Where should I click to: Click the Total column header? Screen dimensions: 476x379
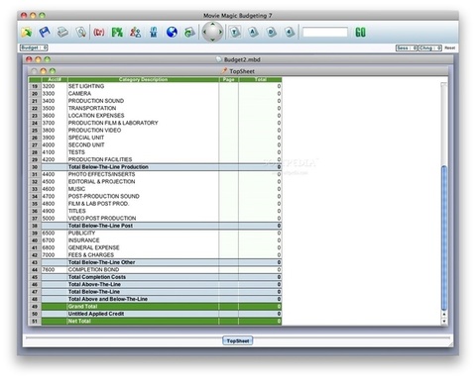coord(260,79)
